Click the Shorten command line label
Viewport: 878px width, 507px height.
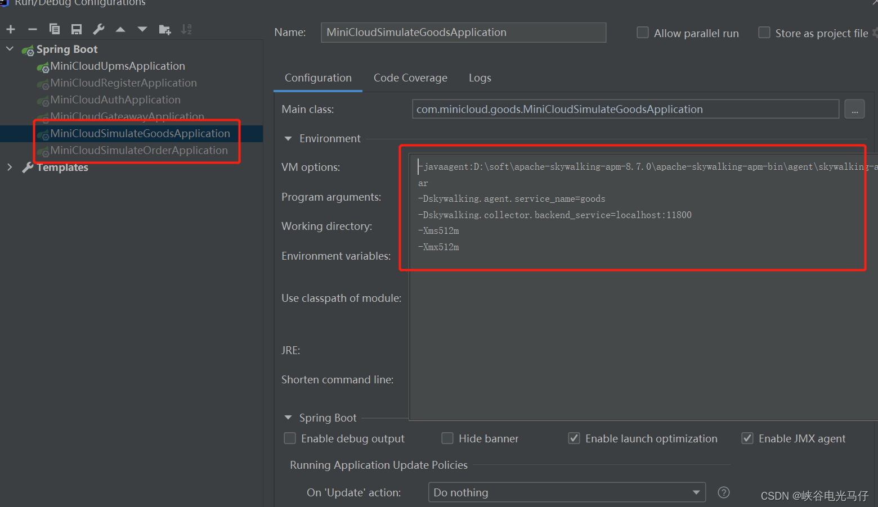[x=337, y=380]
